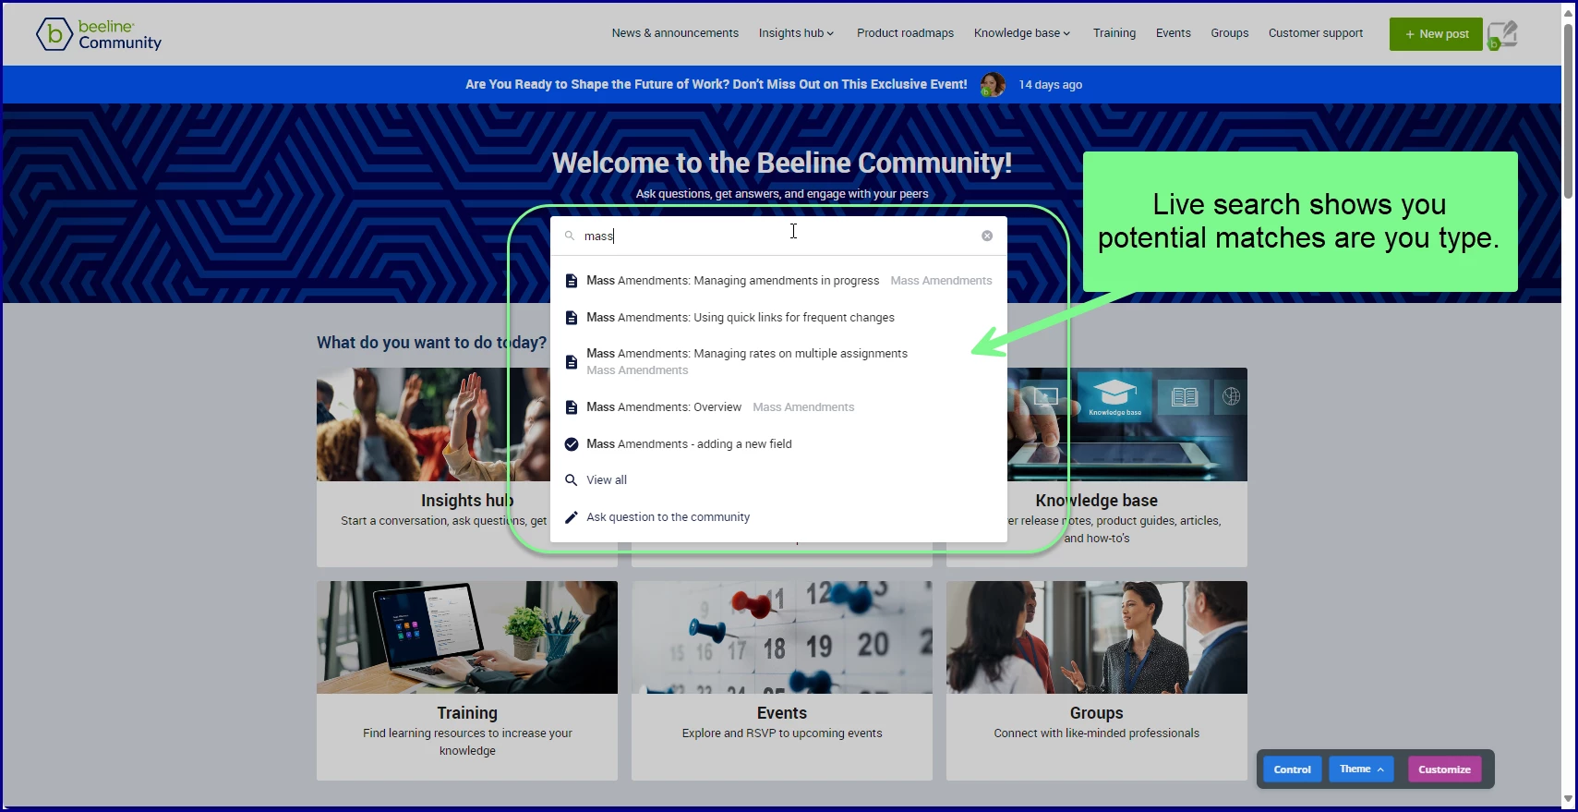Click checkmark icon beside 'adding a new field'

tap(572, 444)
